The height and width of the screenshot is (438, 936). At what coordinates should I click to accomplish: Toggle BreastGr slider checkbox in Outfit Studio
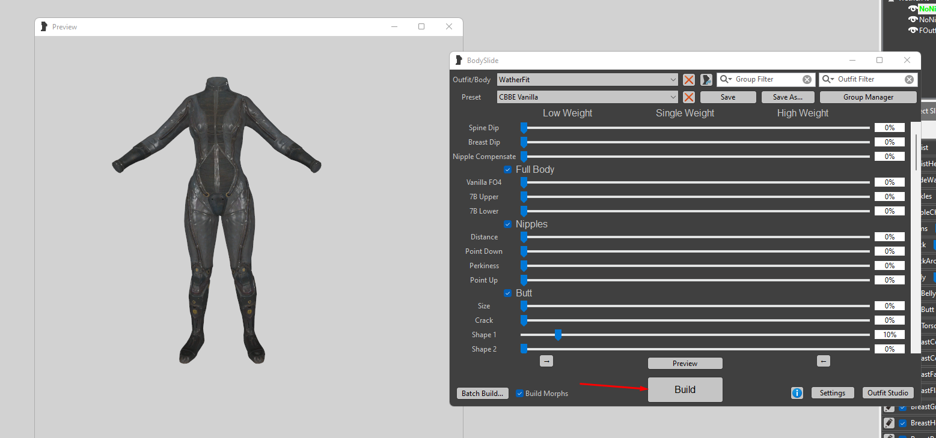tap(902, 407)
